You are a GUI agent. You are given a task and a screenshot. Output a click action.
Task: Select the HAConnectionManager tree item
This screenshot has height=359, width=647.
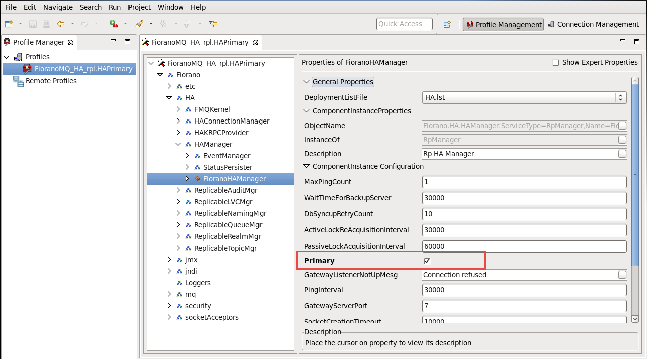(231, 121)
